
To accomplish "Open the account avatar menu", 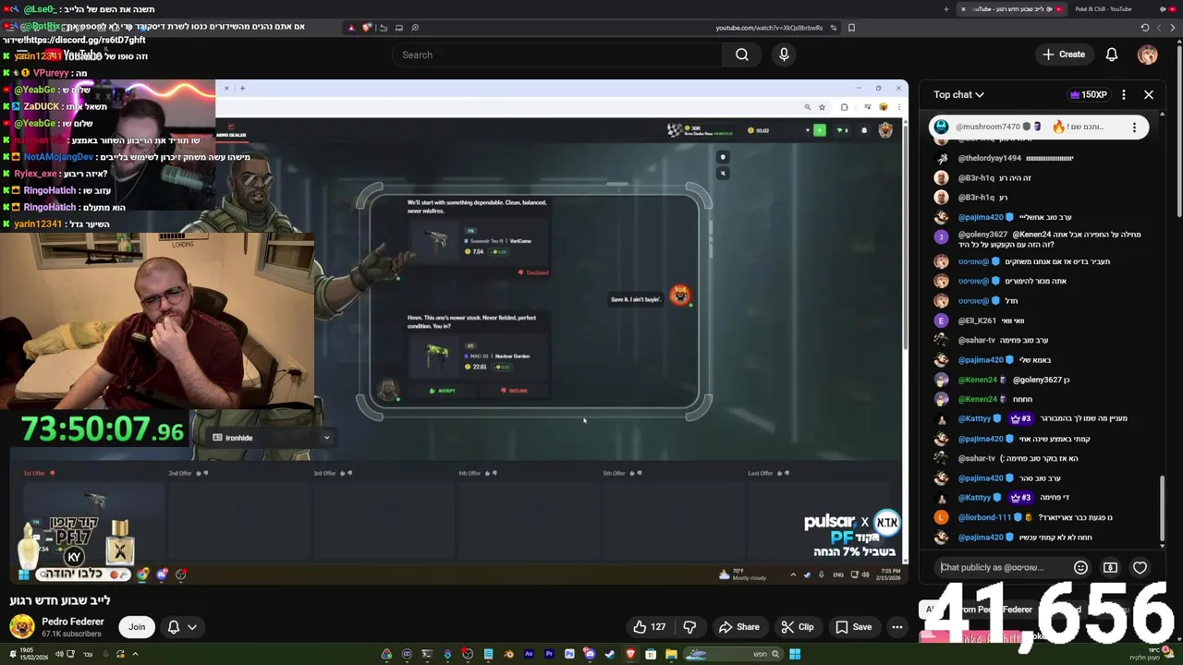I will tap(1147, 54).
